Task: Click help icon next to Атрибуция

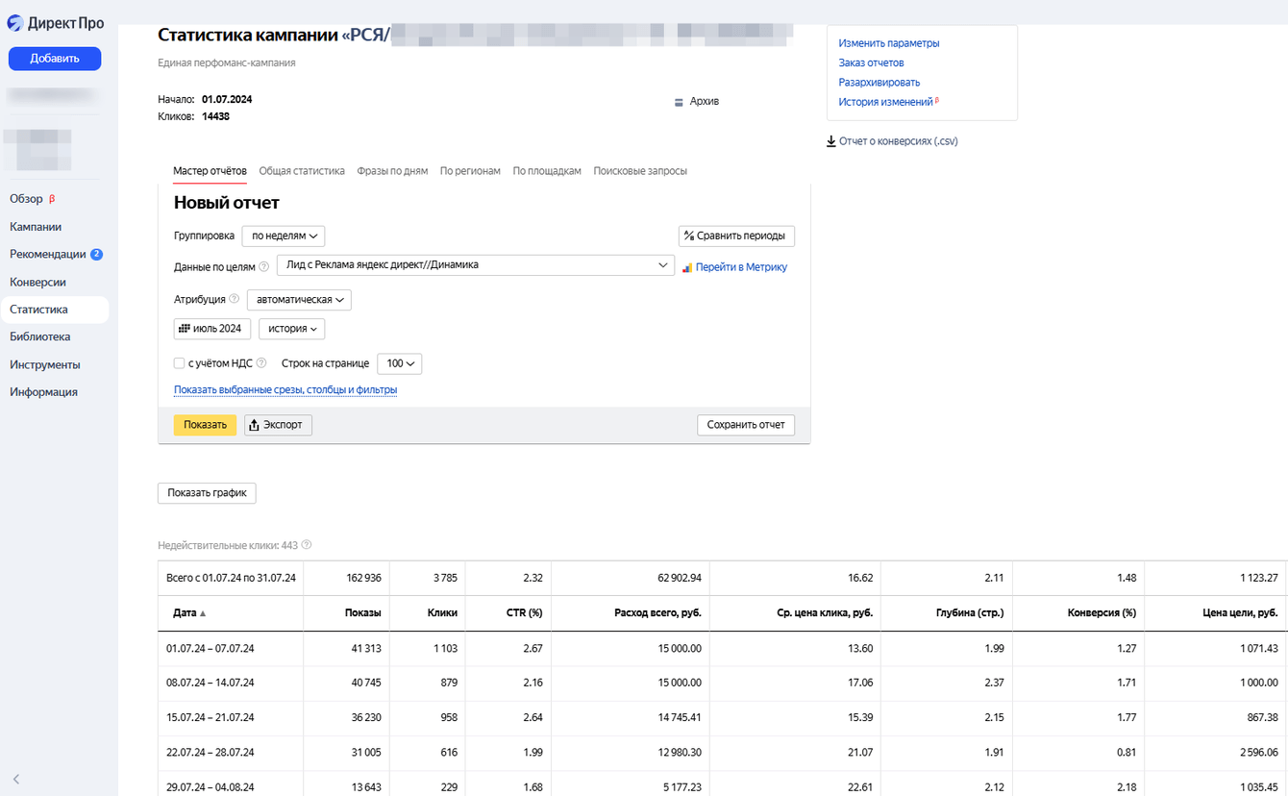Action: point(235,299)
